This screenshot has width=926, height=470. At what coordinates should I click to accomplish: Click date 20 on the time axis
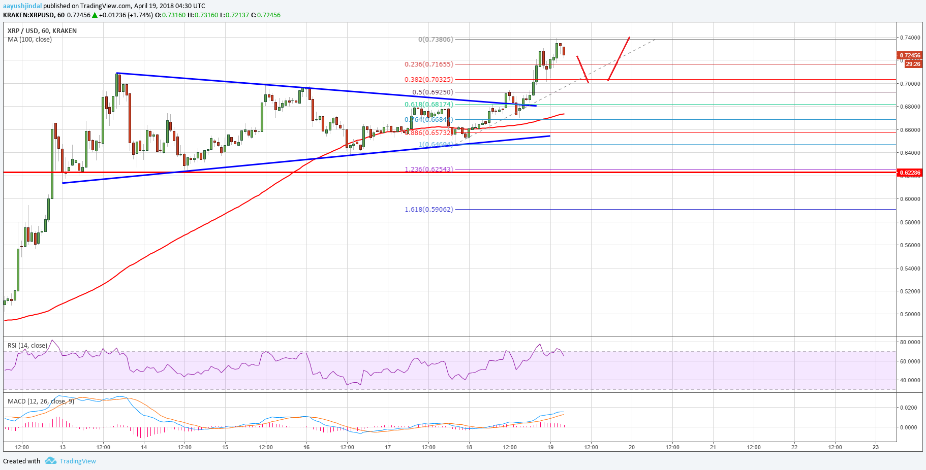pos(632,447)
